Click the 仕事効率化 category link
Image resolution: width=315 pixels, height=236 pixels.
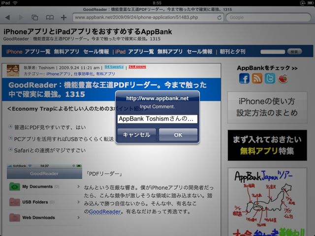point(83,74)
